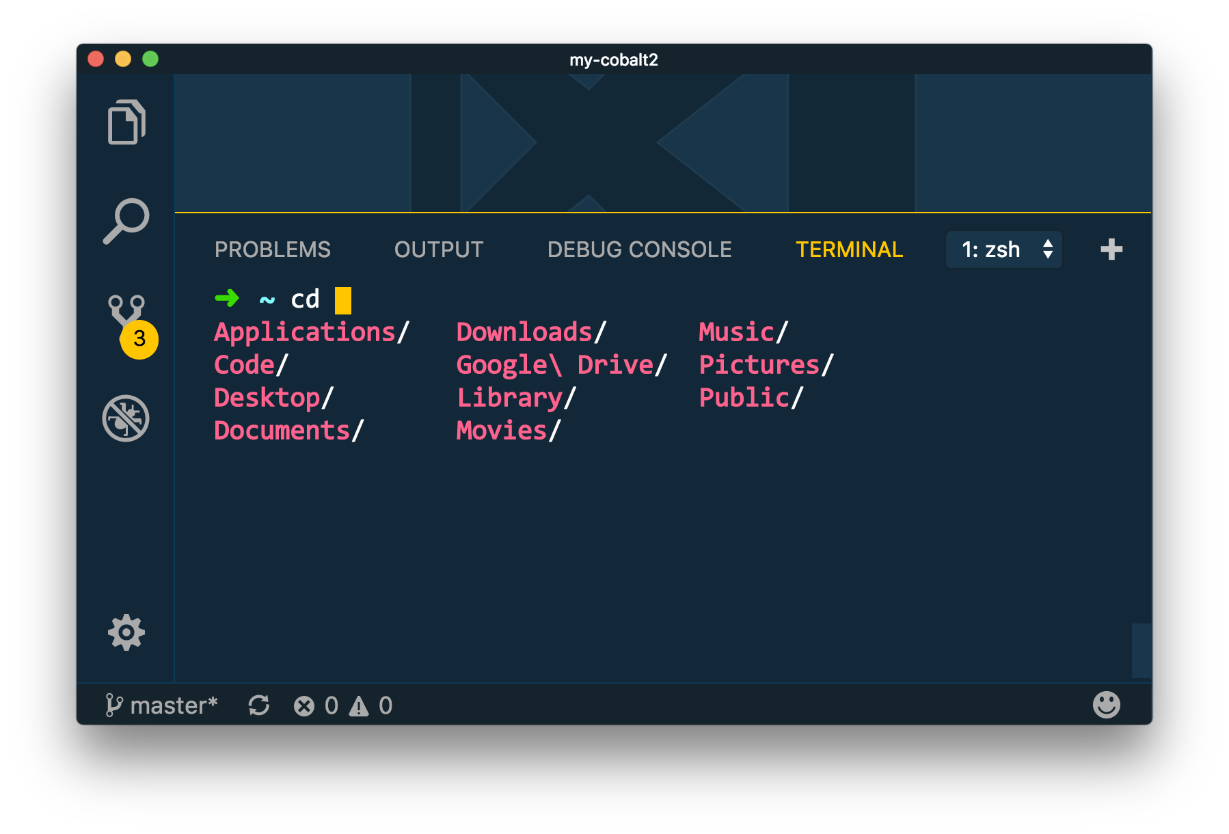
Task: Click the branch sync icon in status bar
Action: tap(260, 705)
